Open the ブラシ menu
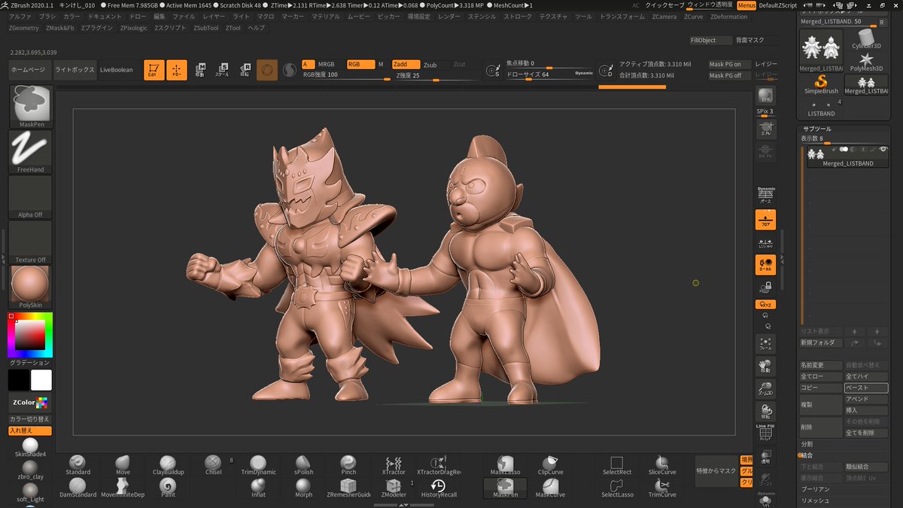The image size is (903, 508). (47, 16)
